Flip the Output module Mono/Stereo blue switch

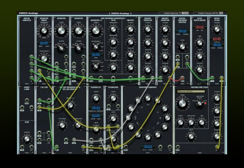click(217, 45)
